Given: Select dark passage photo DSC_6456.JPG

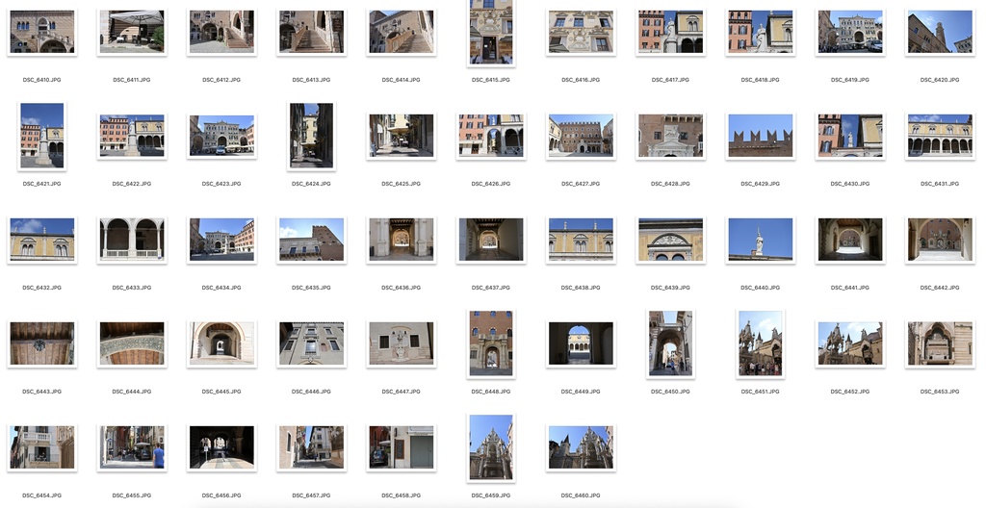Looking at the screenshot, I should pyautogui.click(x=221, y=447).
